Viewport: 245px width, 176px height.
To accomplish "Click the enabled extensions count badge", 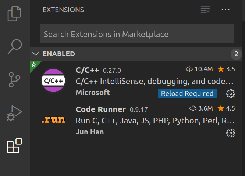I will coord(236,54).
